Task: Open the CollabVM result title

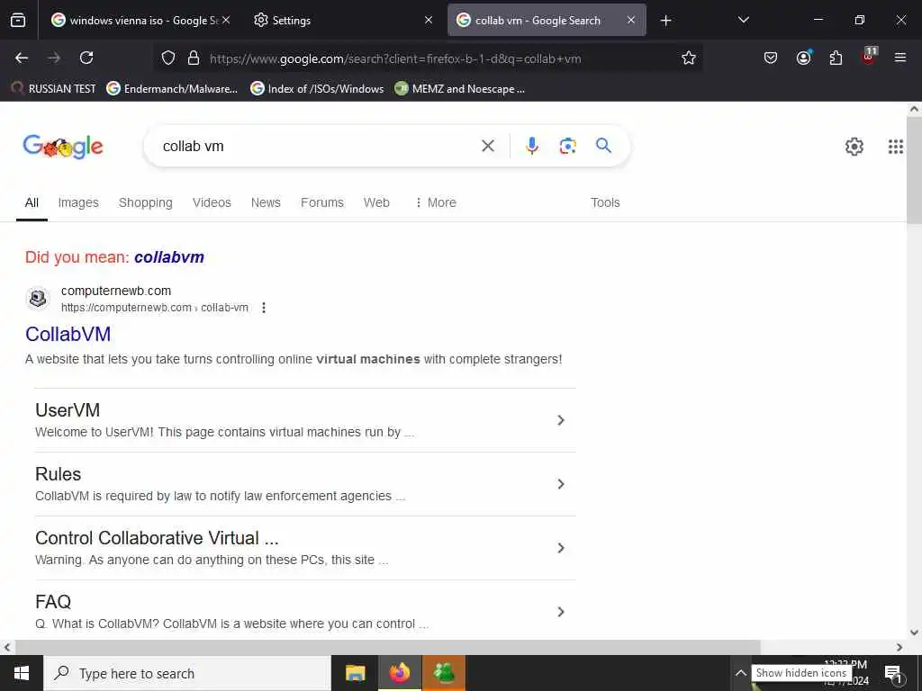Action: tap(68, 334)
